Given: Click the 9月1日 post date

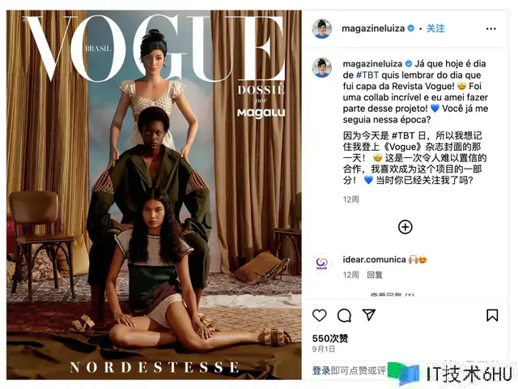Looking at the screenshot, I should tap(324, 349).
